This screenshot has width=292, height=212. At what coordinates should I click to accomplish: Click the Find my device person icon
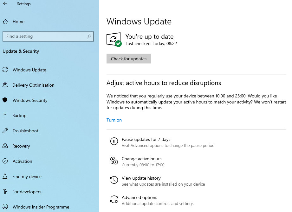pyautogui.click(x=5, y=176)
